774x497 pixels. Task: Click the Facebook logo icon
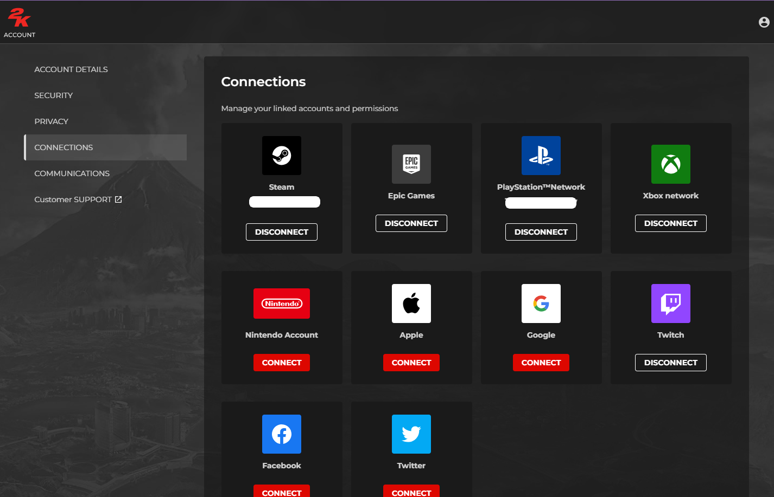[281, 434]
